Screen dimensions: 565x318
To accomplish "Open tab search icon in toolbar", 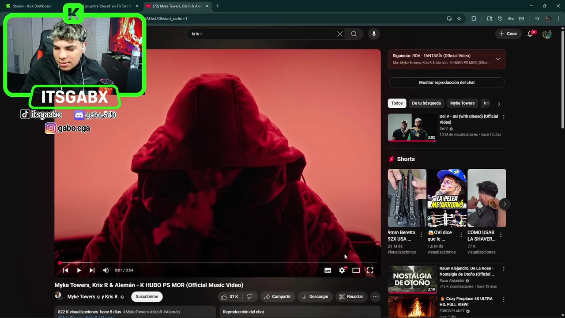I will coord(490,19).
